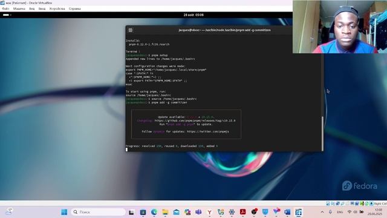Click the 'Appended new lines to /home/jacques/.bashrc' line
This screenshot has width=387, height=218.
pyautogui.click(x=160, y=59)
